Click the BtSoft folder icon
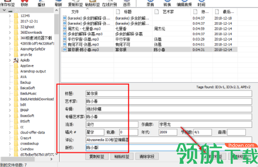258x167 pixels. [16, 121]
